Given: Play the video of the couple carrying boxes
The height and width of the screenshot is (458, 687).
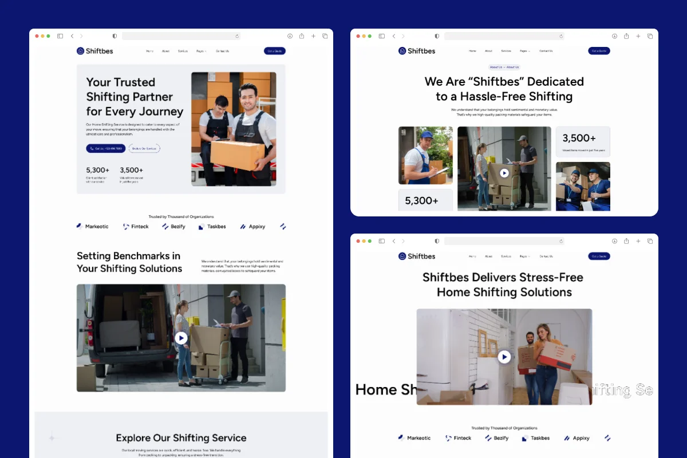Looking at the screenshot, I should pos(504,357).
